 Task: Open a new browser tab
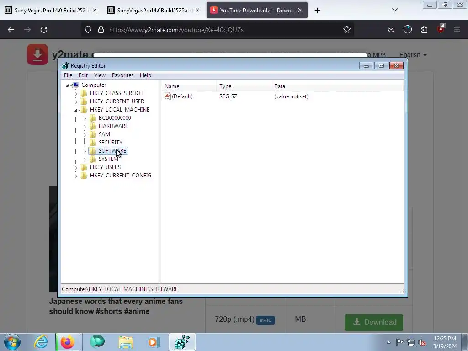click(x=317, y=11)
